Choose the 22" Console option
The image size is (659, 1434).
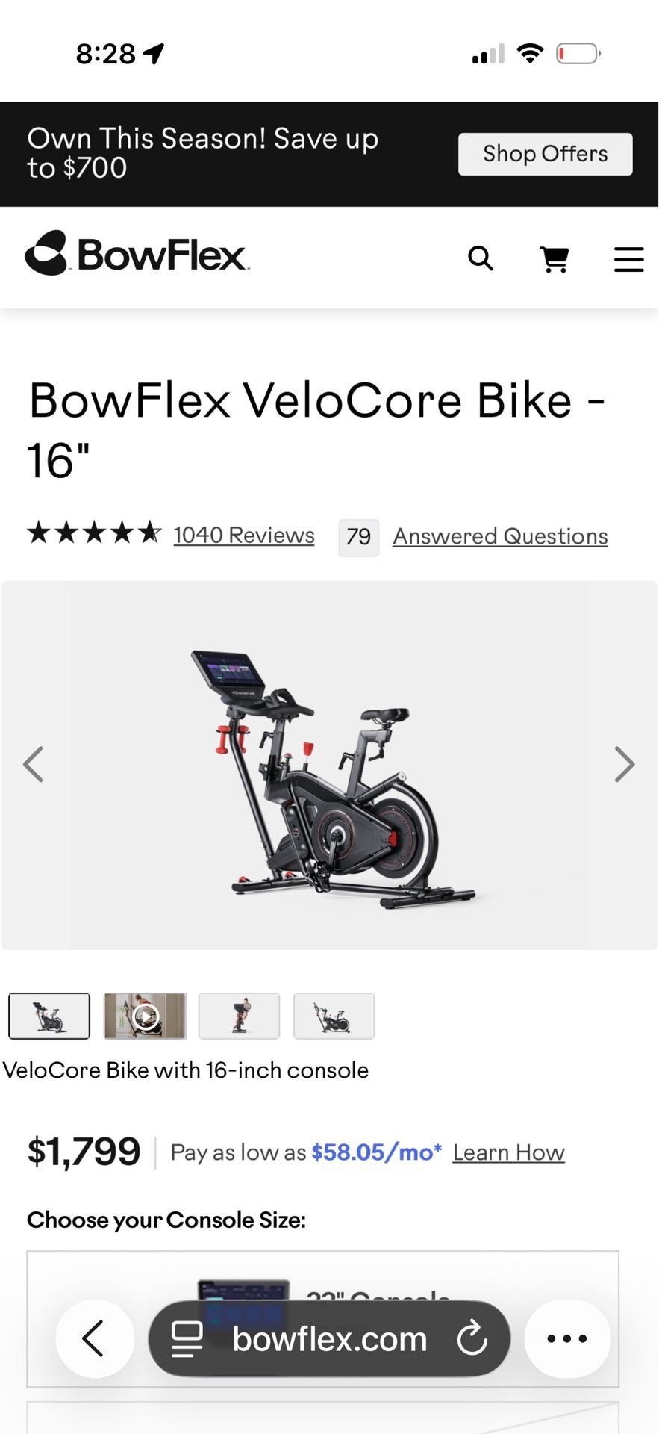tap(323, 1319)
